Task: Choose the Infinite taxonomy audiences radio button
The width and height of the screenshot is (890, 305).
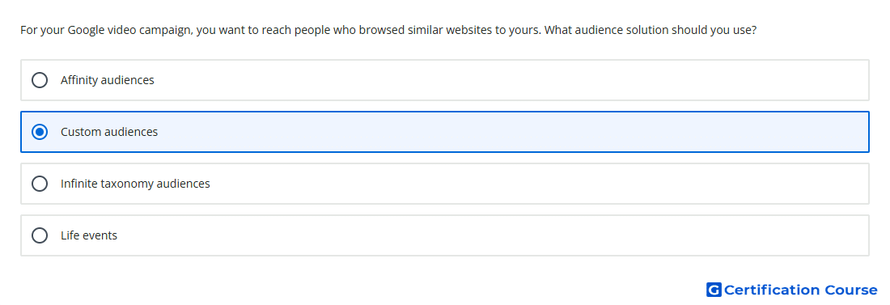Action: [39, 184]
